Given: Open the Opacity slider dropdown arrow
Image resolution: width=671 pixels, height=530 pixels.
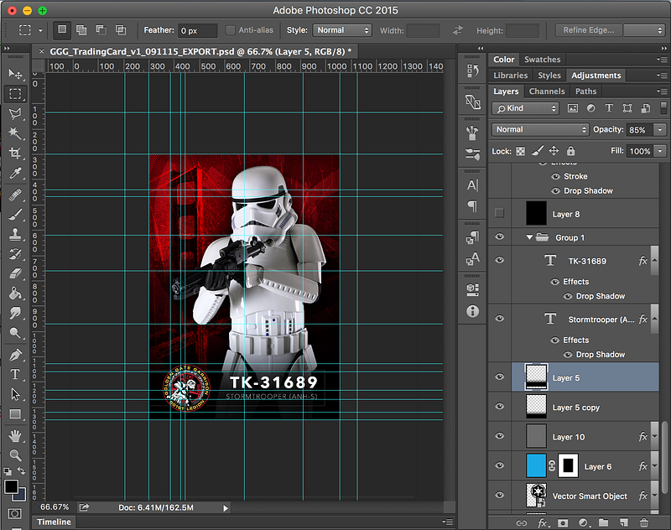Looking at the screenshot, I should [x=660, y=130].
